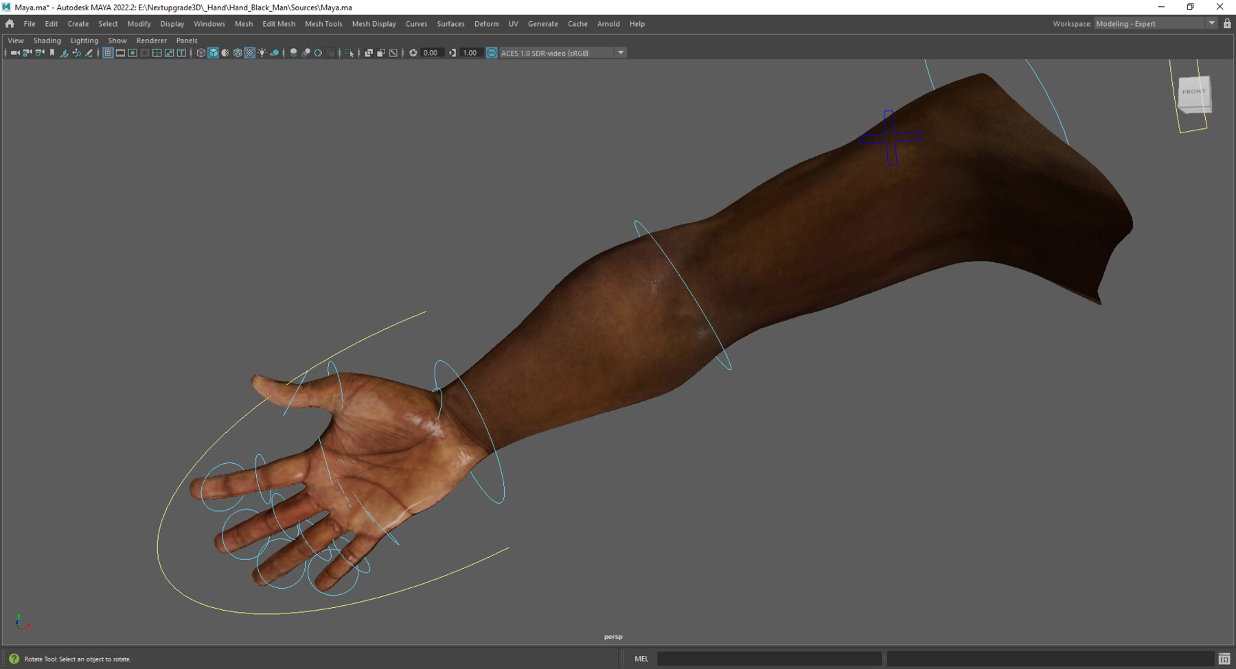
Task: Activate the Textured display mode icon
Action: pos(249,52)
